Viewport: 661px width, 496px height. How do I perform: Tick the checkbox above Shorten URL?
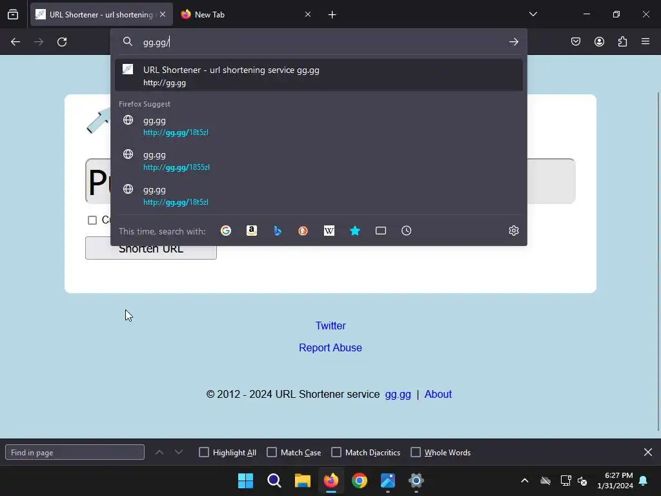[x=92, y=220]
